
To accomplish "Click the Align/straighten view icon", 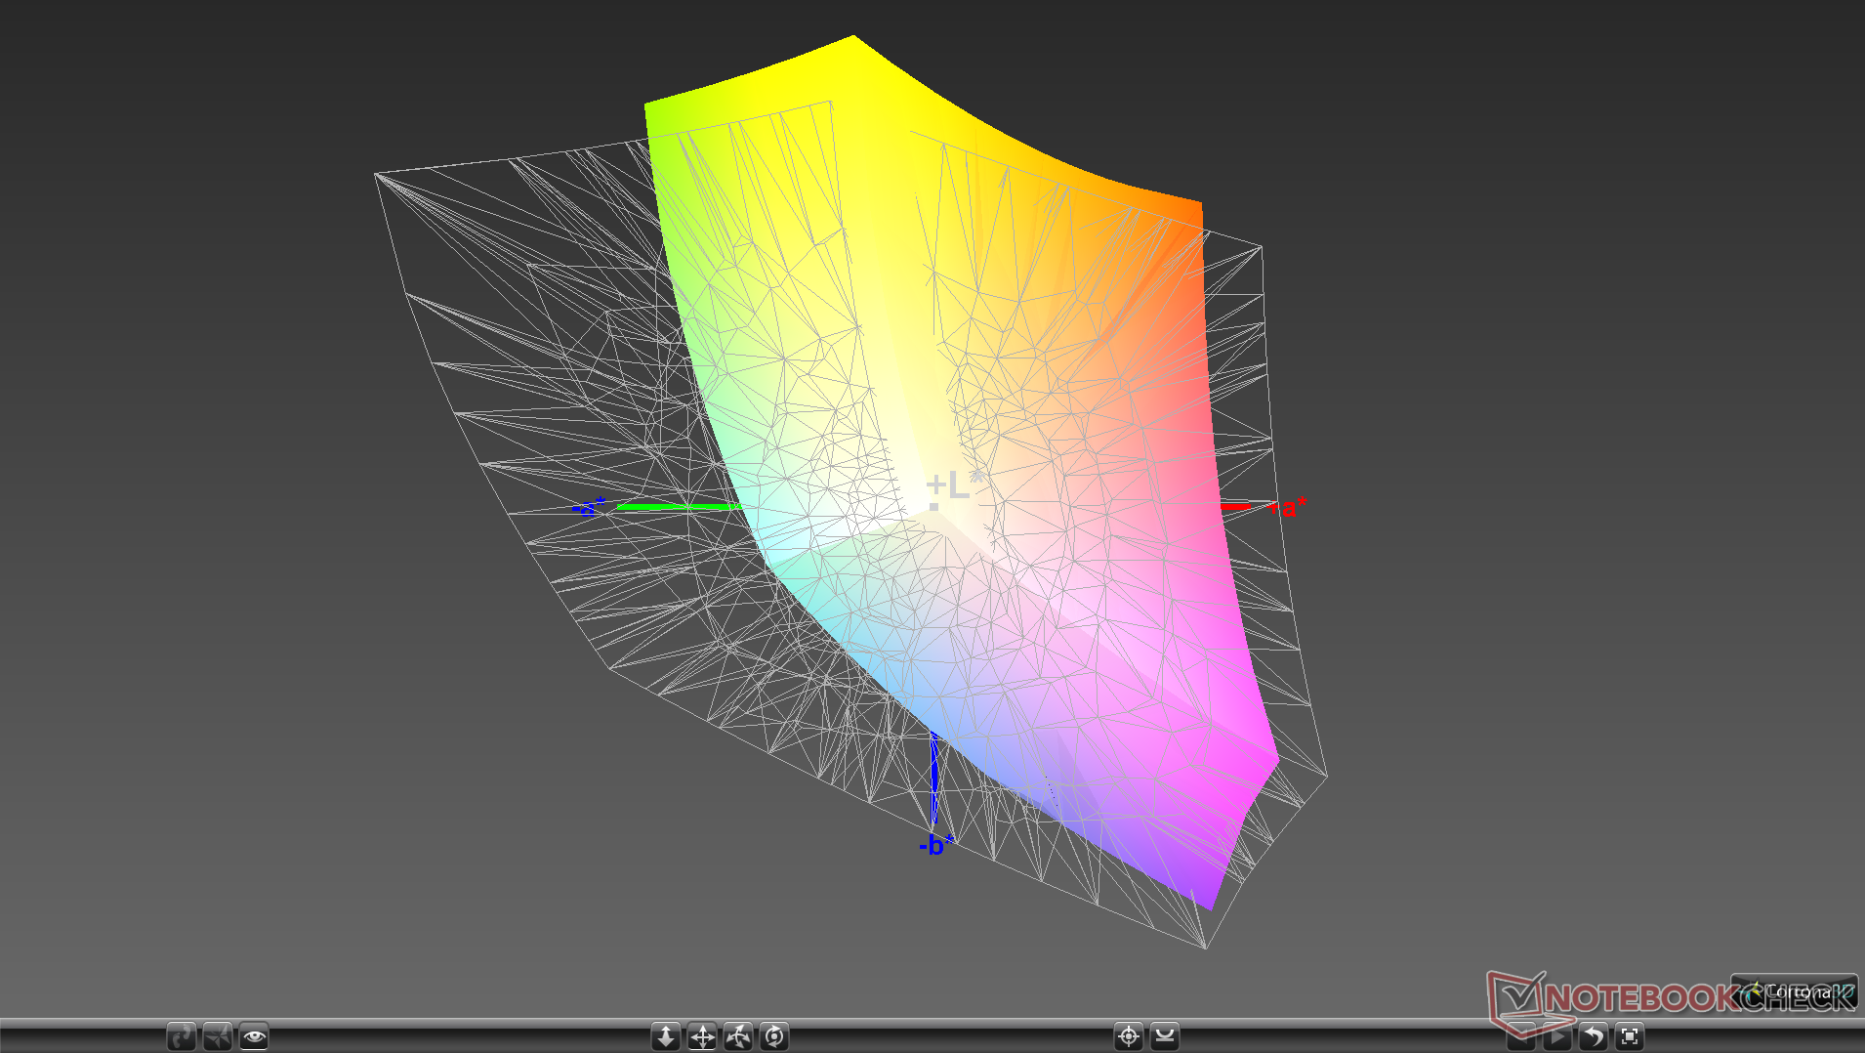I will [x=1165, y=1036].
